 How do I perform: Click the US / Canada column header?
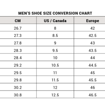(x=55, y=21)
